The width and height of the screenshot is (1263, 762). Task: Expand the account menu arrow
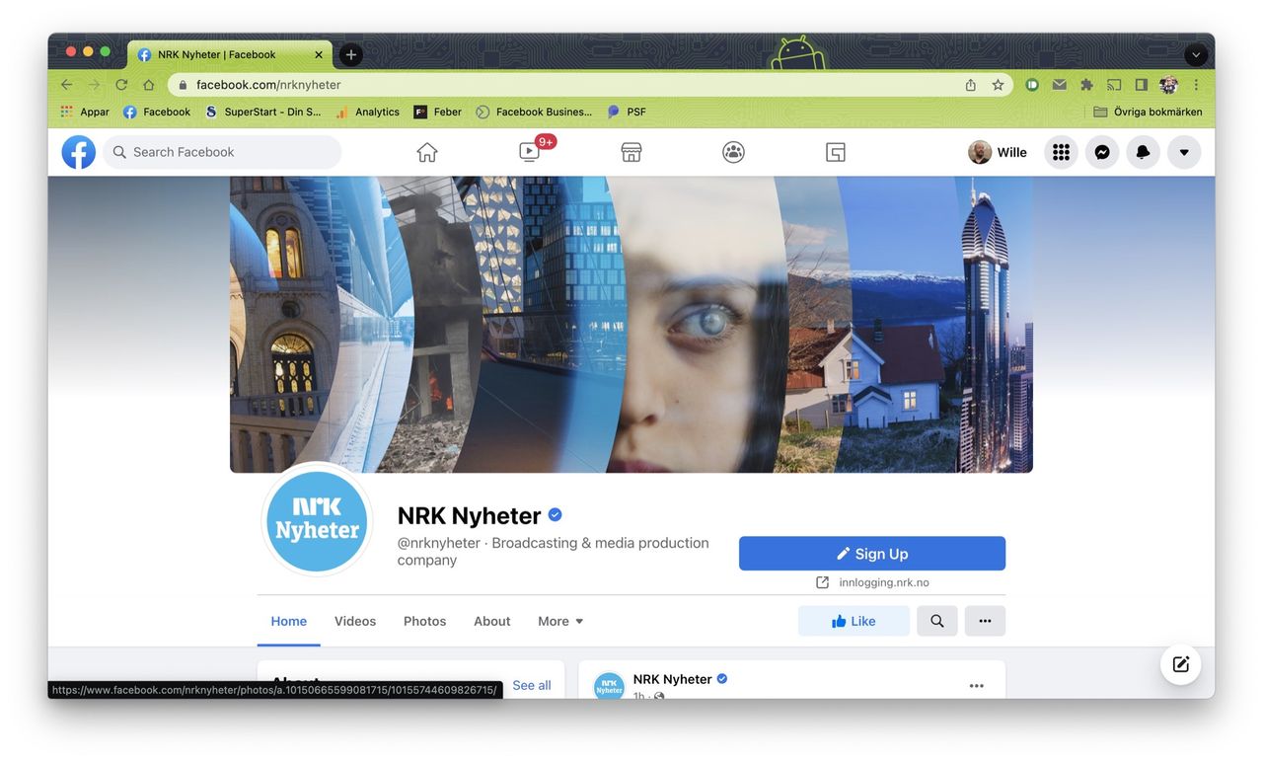coord(1184,152)
